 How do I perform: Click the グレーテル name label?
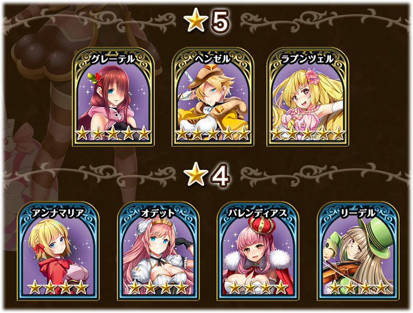coord(113,59)
